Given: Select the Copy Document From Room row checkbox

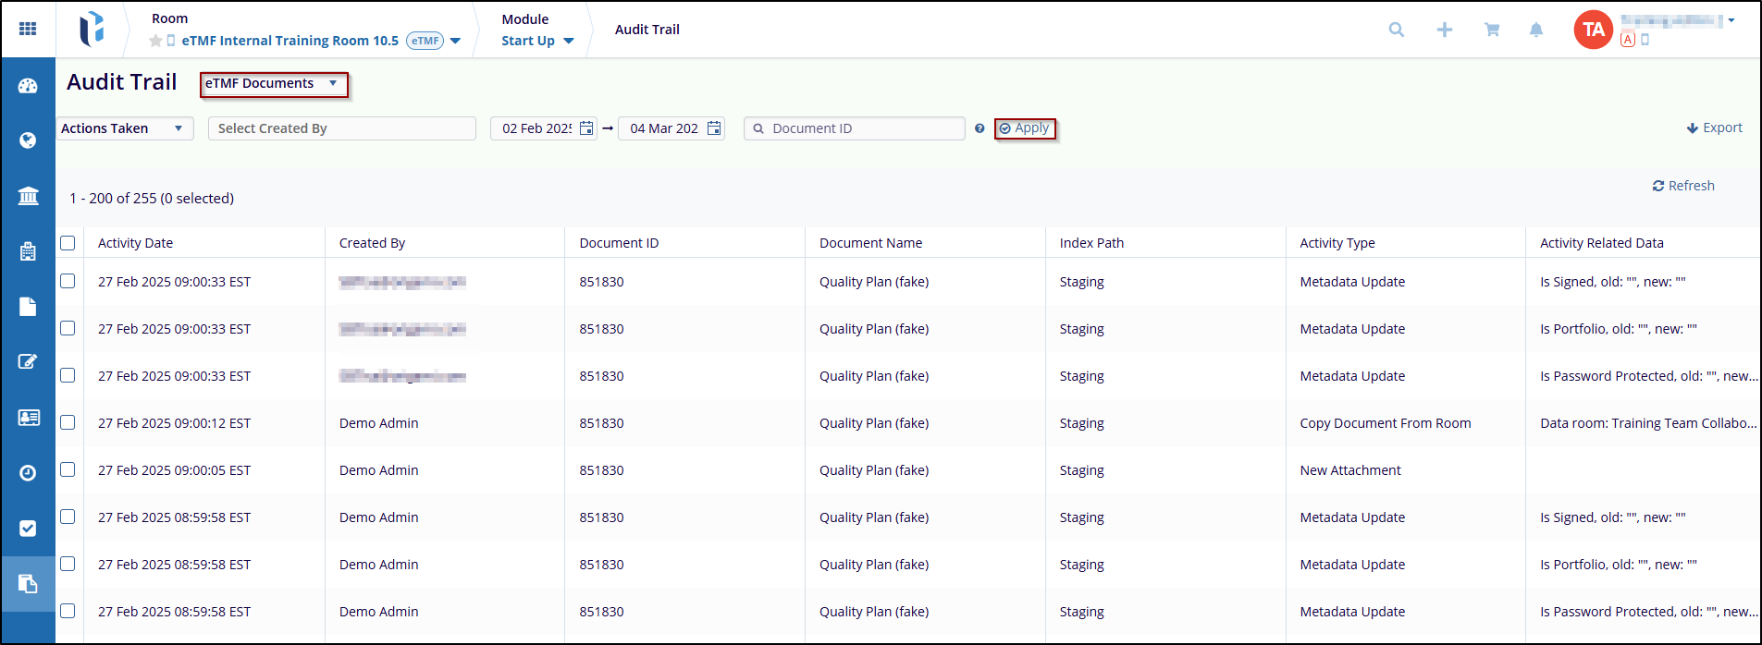Looking at the screenshot, I should 68,422.
